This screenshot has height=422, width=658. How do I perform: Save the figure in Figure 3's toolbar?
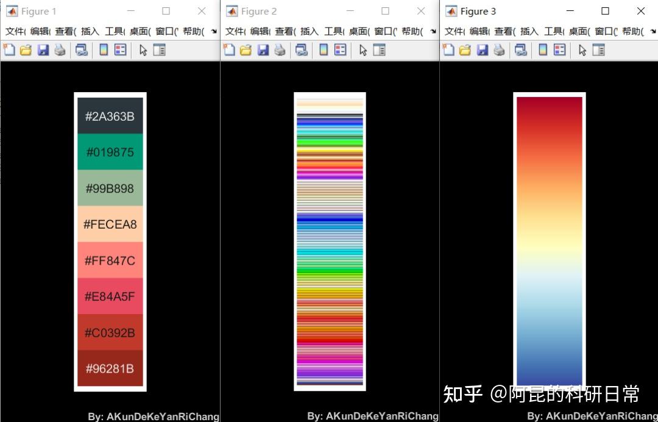[481, 50]
